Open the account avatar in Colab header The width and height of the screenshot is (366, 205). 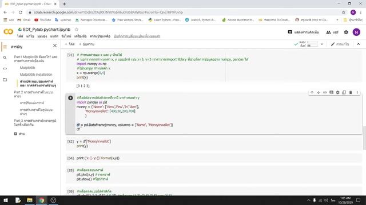(x=356, y=32)
